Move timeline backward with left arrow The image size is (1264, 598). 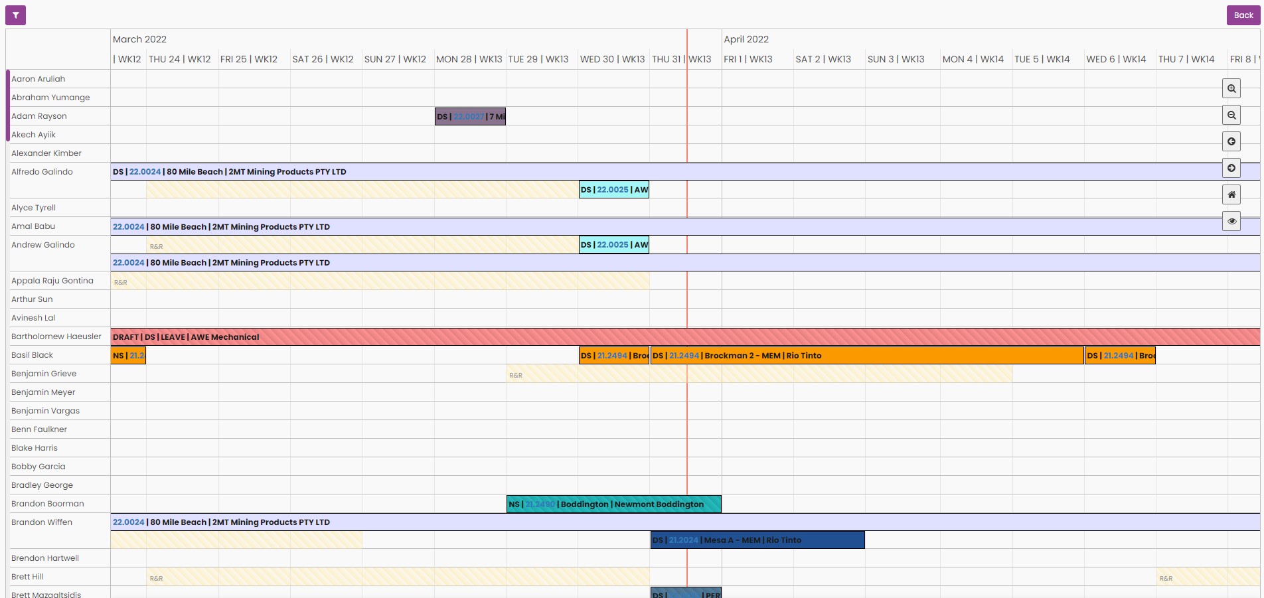[1231, 141]
